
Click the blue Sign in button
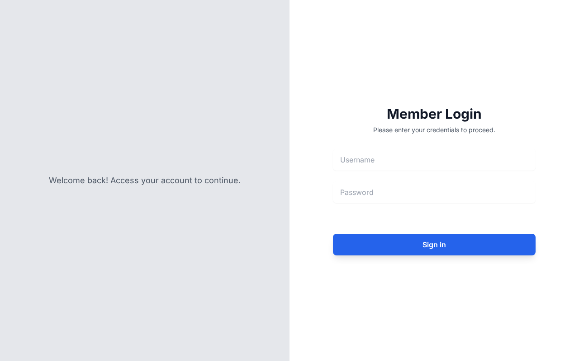point(434,245)
